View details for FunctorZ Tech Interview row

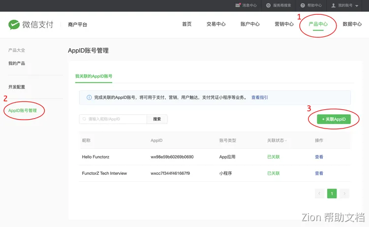coord(319,173)
